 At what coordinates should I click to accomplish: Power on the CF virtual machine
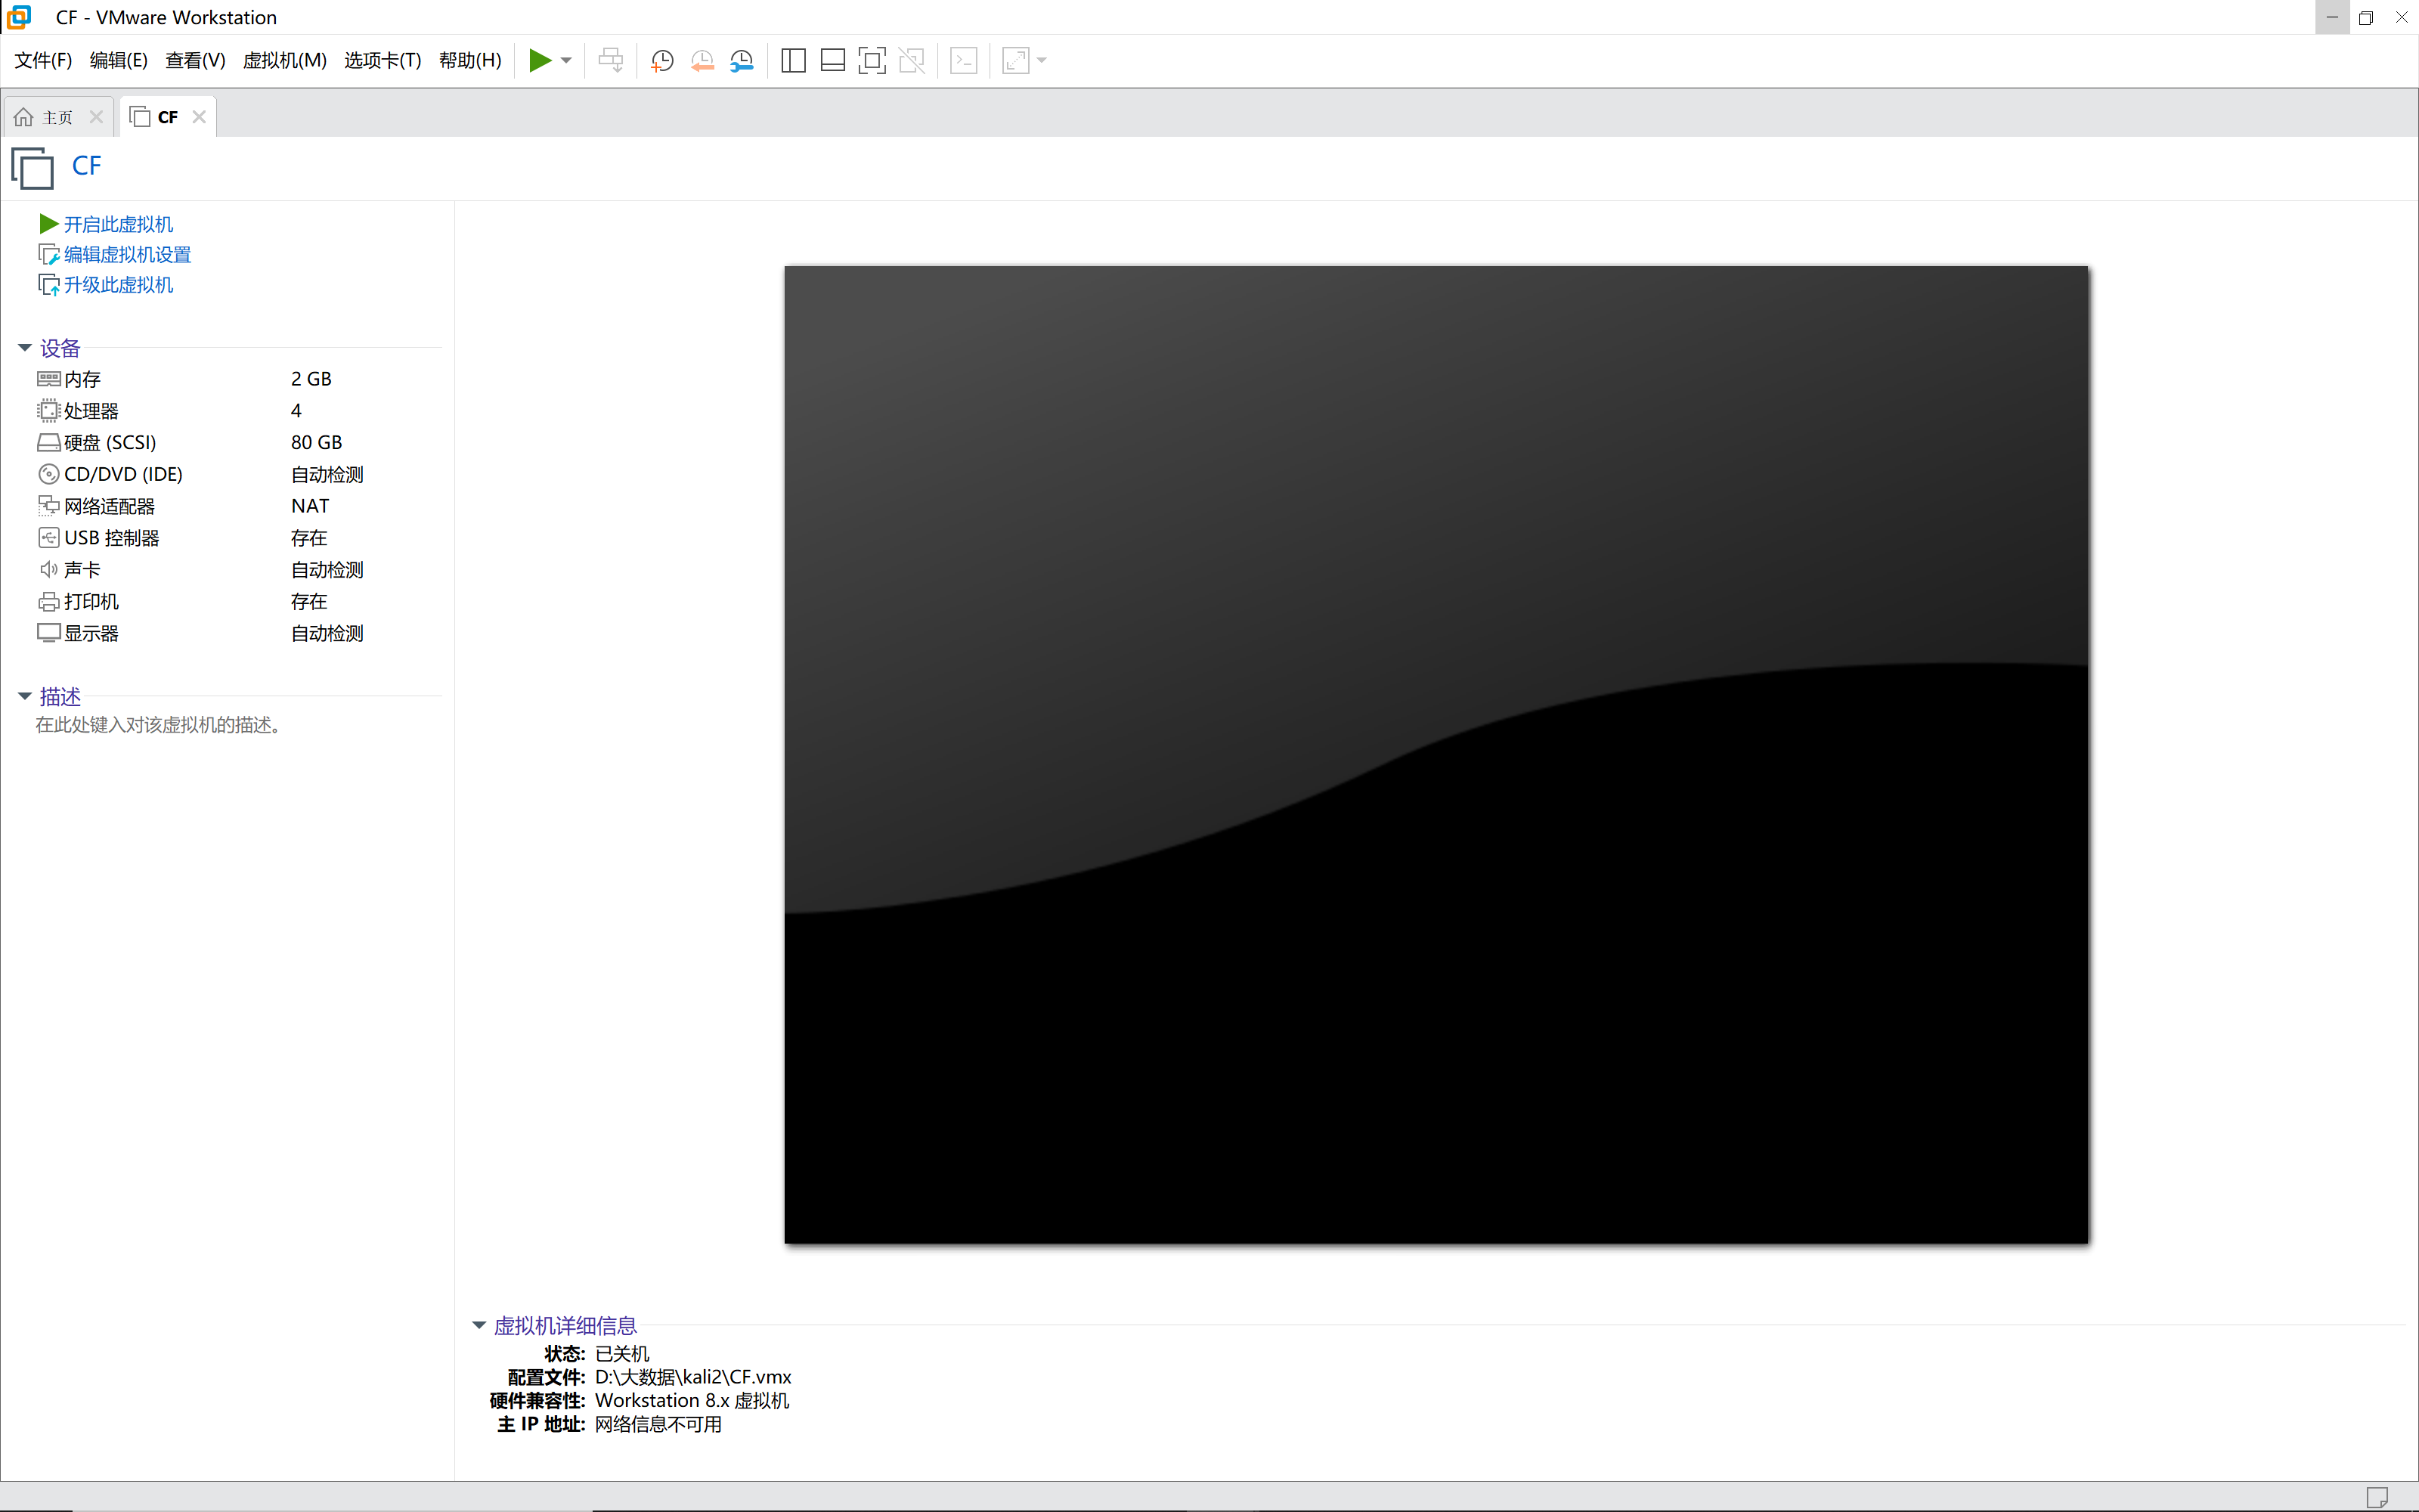[x=117, y=223]
